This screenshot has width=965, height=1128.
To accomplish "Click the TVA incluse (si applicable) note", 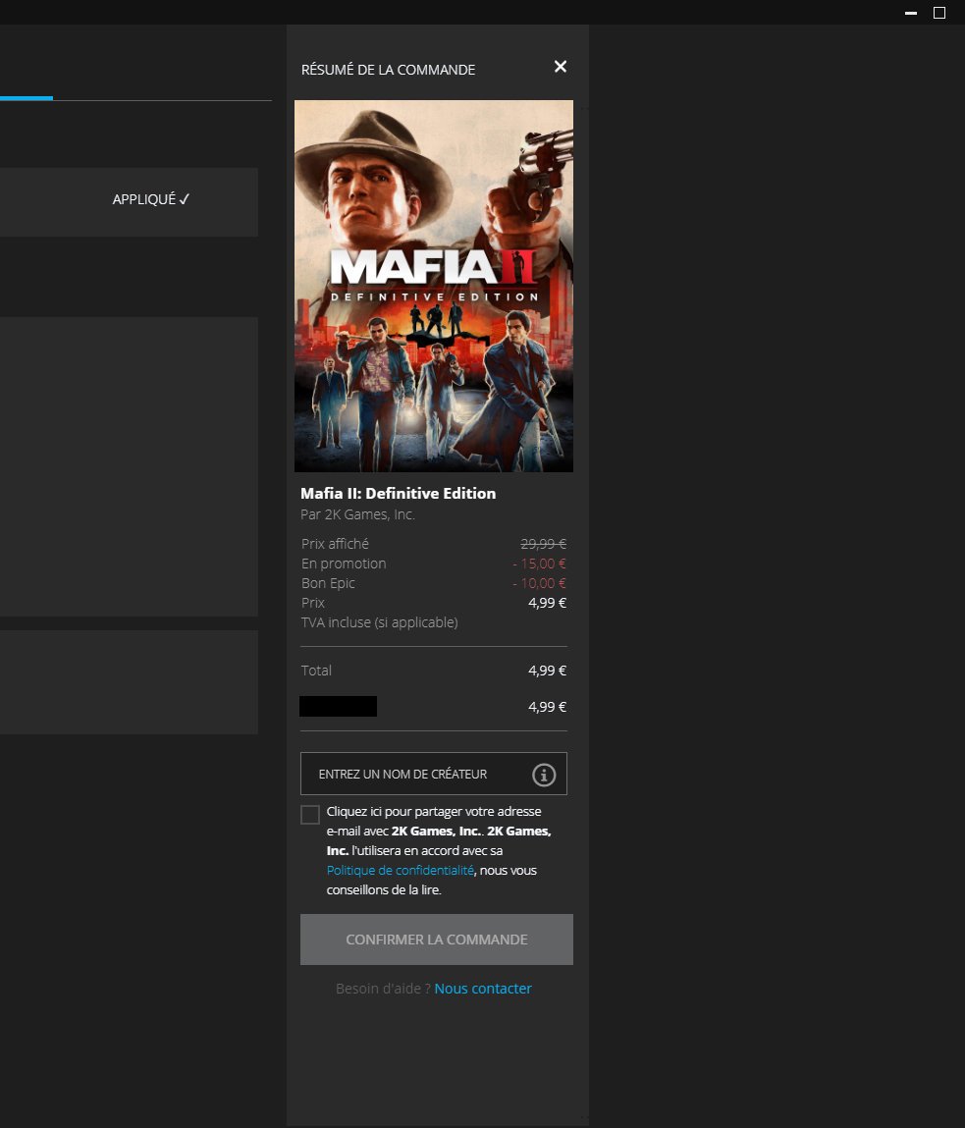I will coord(379,622).
